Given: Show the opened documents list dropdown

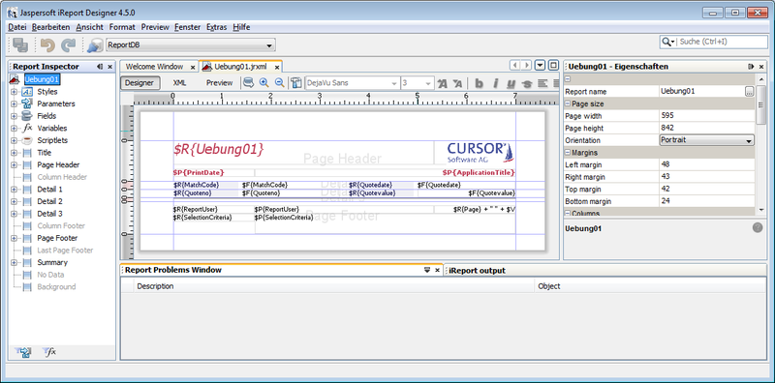Looking at the screenshot, I should click(x=541, y=65).
